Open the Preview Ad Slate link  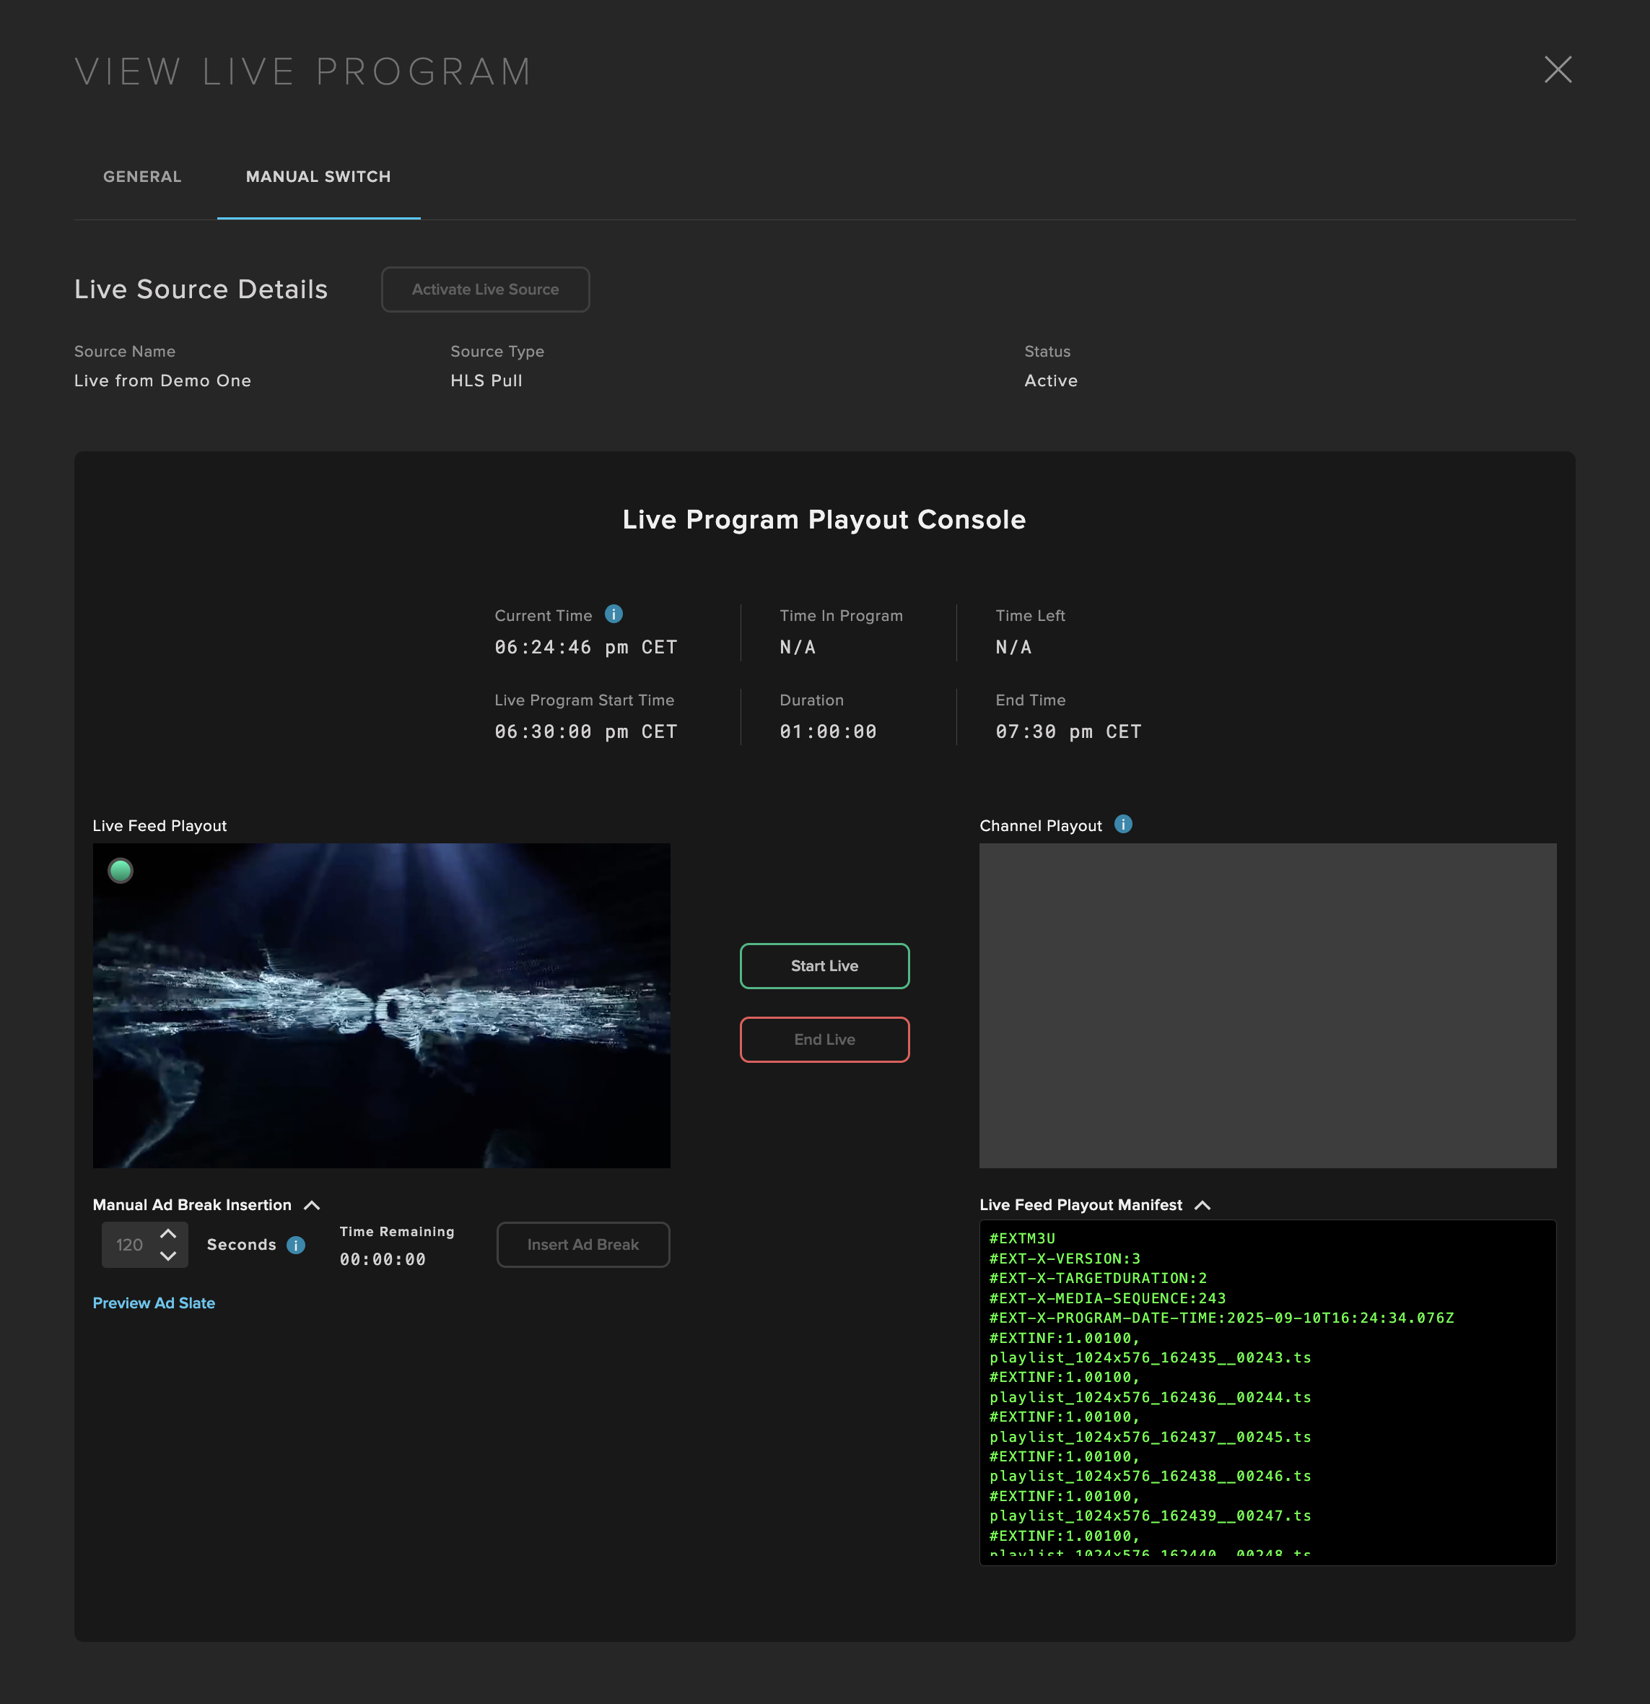154,1303
